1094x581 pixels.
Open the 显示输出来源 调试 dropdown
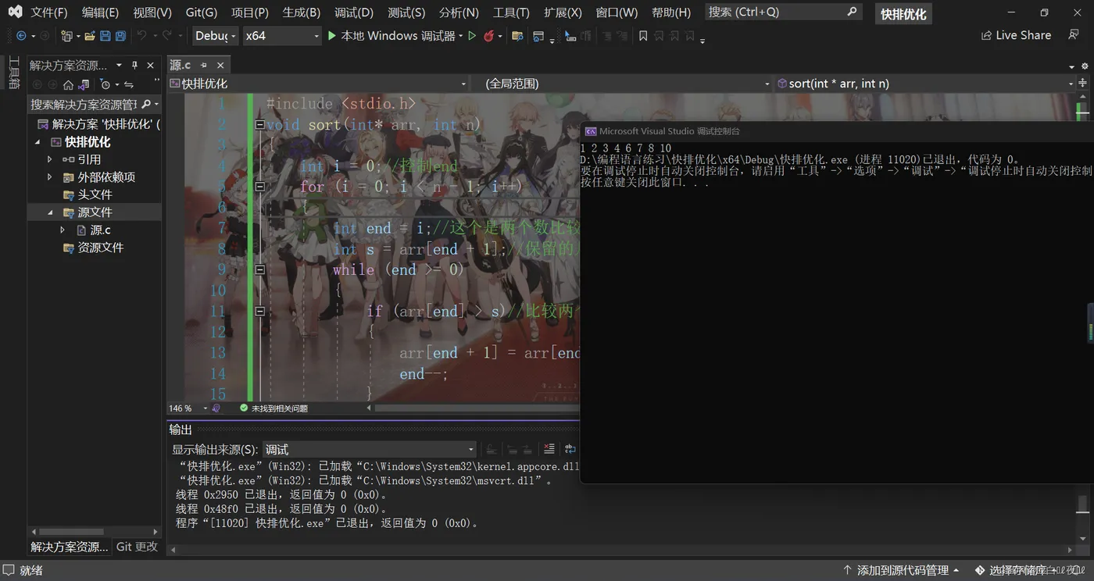point(370,450)
